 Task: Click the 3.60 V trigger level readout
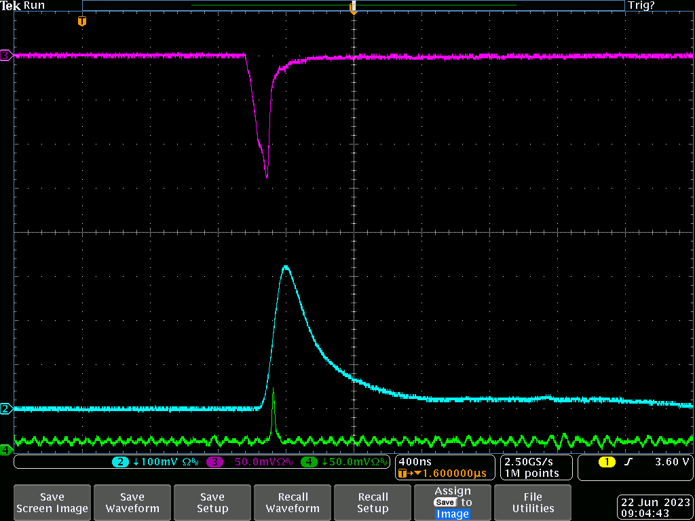pyautogui.click(x=671, y=462)
